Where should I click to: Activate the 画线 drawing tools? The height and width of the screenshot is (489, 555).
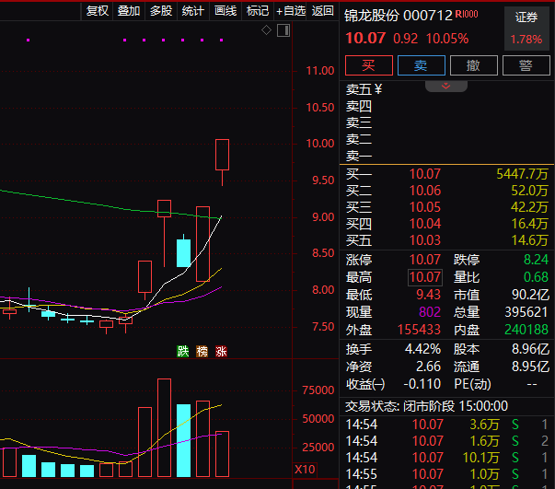coord(225,11)
